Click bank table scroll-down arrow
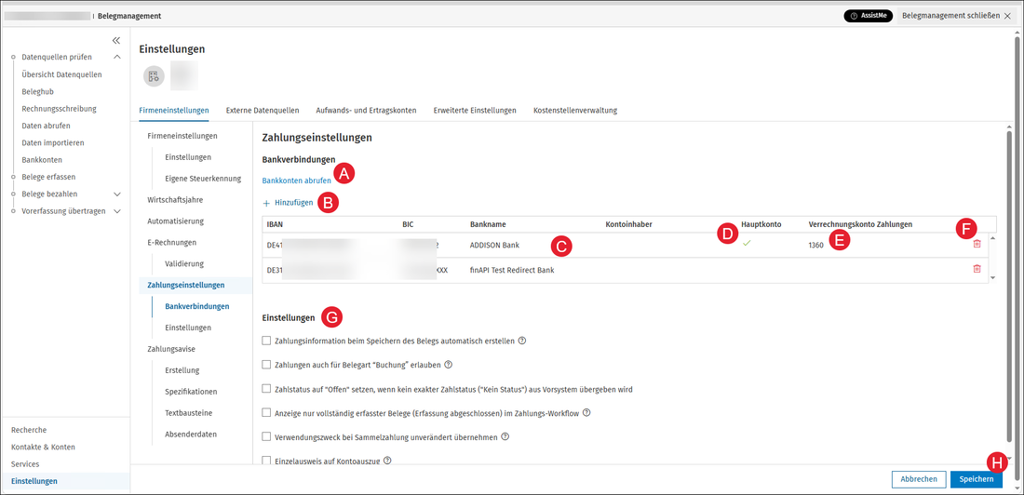Viewport: 1024px width, 495px height. point(992,277)
